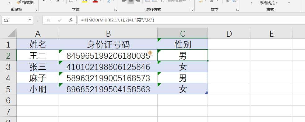Click the Format Painter (格式刷) tool
The image size is (305, 122).
(x=25, y=2)
